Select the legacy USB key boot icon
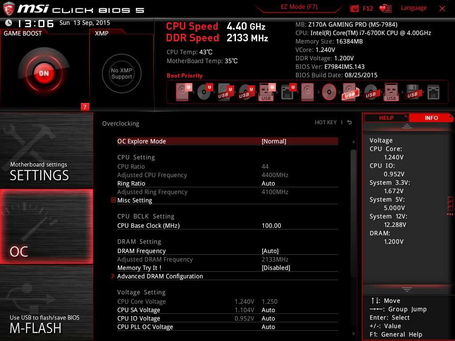The image size is (455, 341). pyautogui.click(x=391, y=92)
